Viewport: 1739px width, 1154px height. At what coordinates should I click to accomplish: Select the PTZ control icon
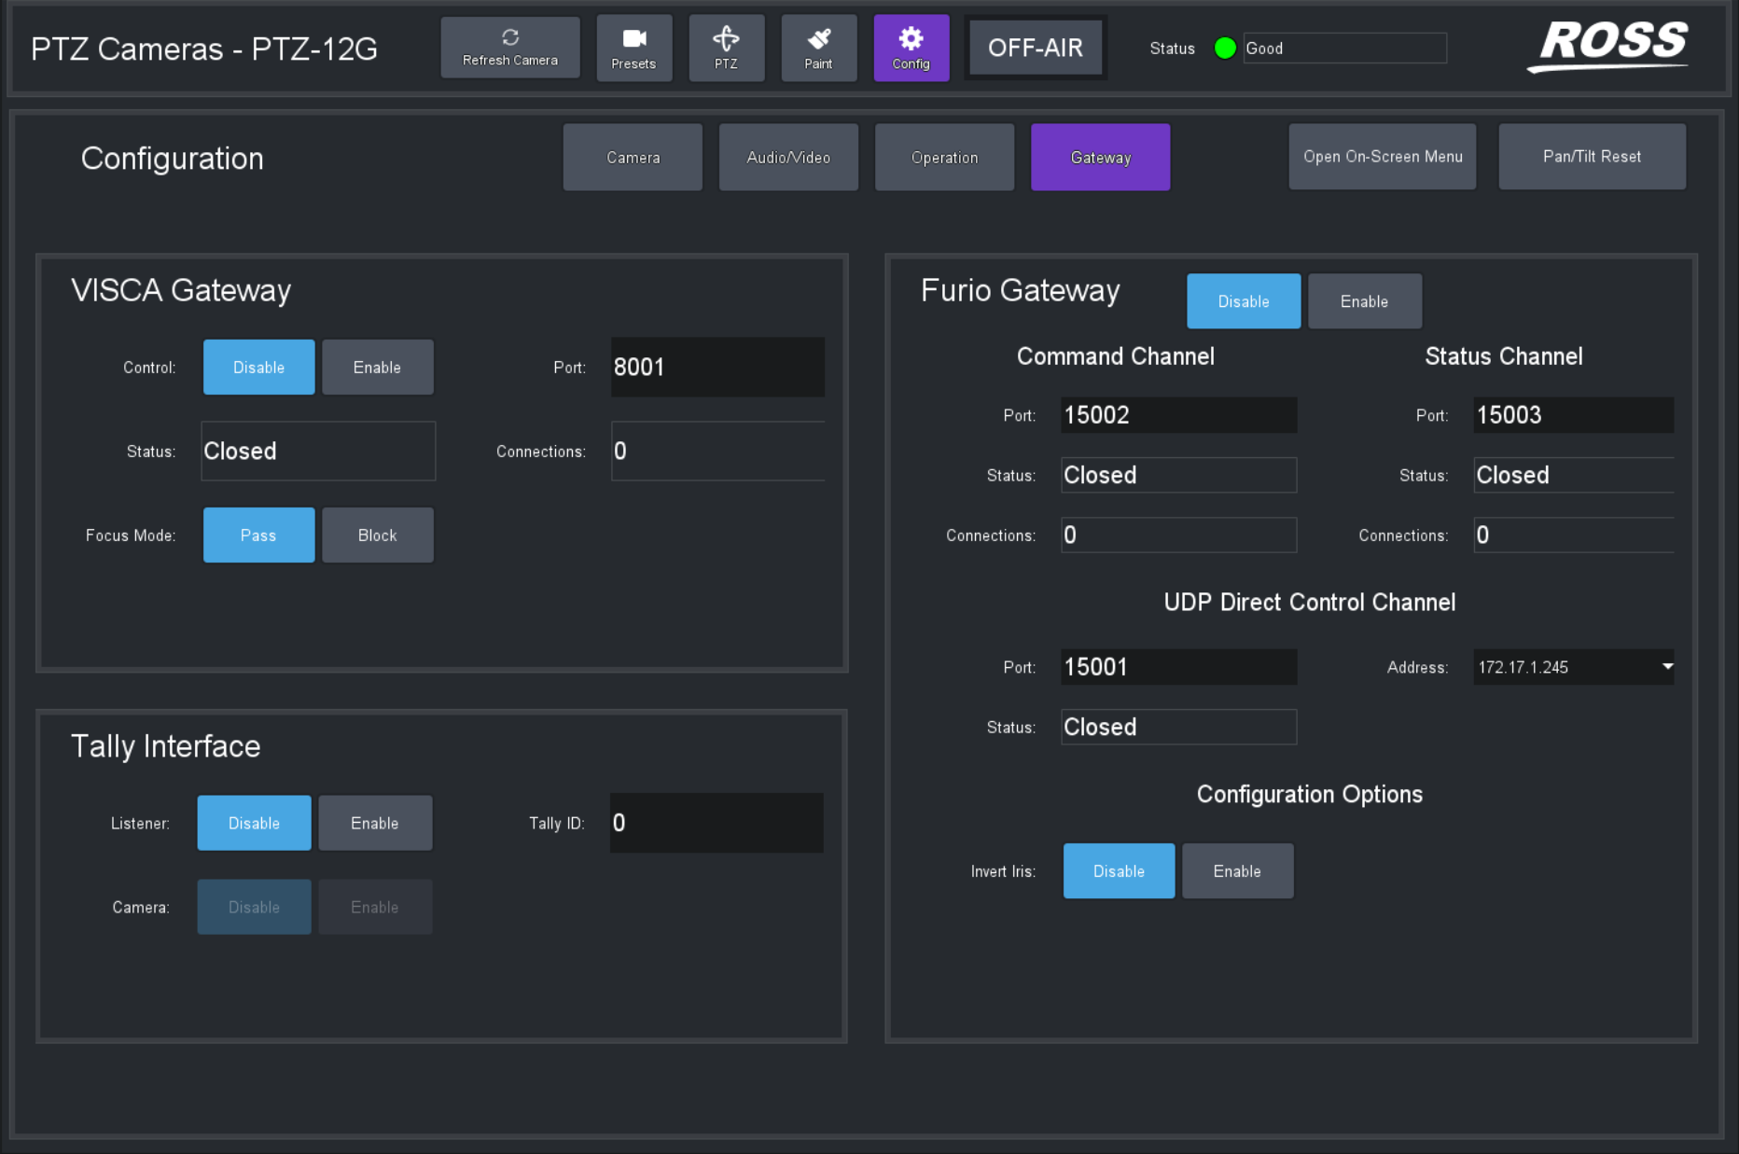[x=726, y=47]
